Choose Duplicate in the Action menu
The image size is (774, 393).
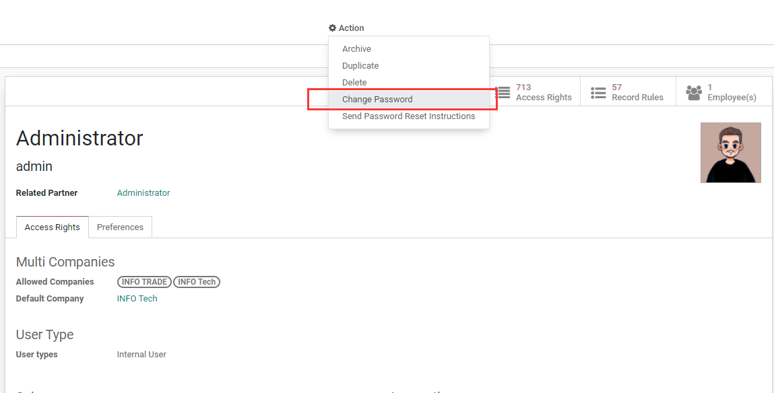pos(409,65)
